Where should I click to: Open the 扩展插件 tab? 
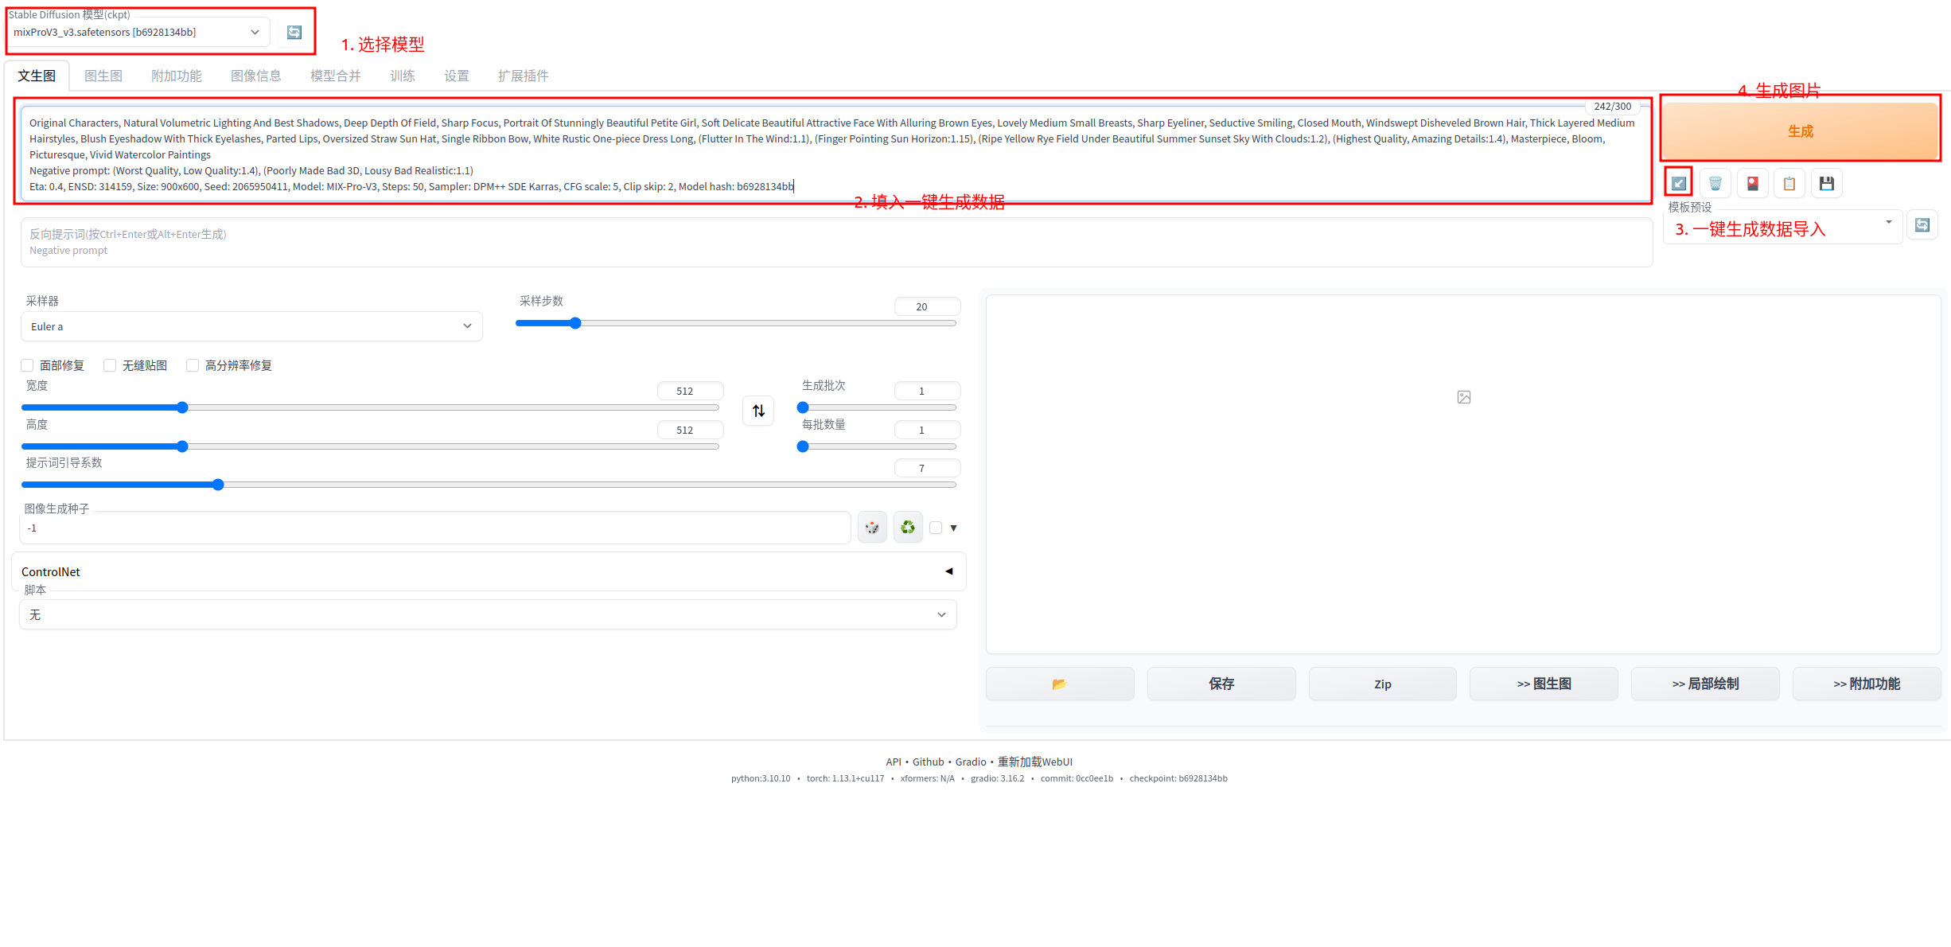523,76
